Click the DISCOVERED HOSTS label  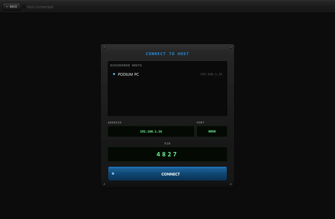click(x=126, y=65)
